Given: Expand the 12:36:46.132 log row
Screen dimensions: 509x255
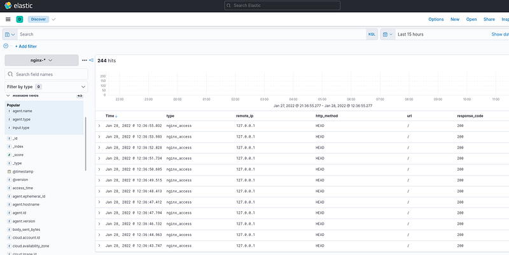Looking at the screenshot, I should click(x=99, y=224).
